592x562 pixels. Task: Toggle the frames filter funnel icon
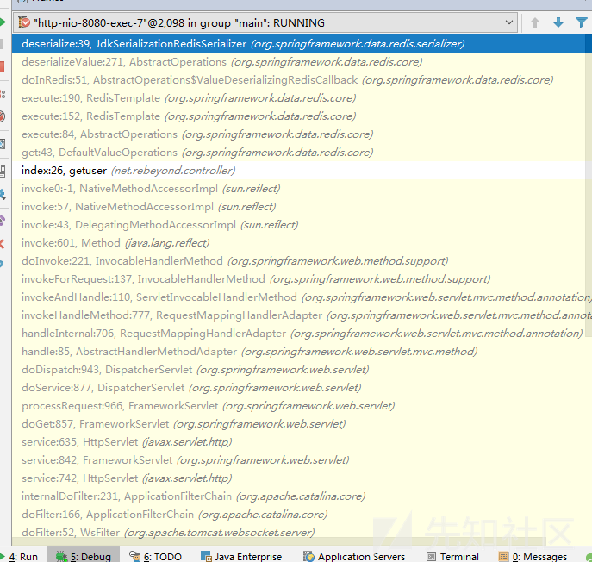click(x=582, y=22)
